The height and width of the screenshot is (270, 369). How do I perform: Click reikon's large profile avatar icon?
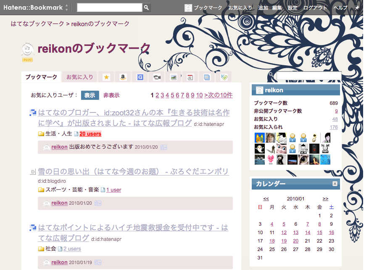(28, 49)
